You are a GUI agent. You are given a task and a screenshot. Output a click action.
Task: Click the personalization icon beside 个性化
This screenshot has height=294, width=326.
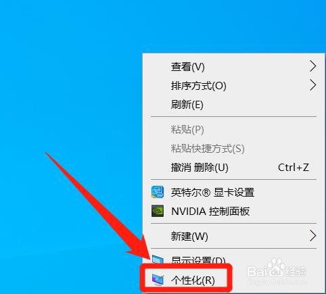click(x=158, y=280)
